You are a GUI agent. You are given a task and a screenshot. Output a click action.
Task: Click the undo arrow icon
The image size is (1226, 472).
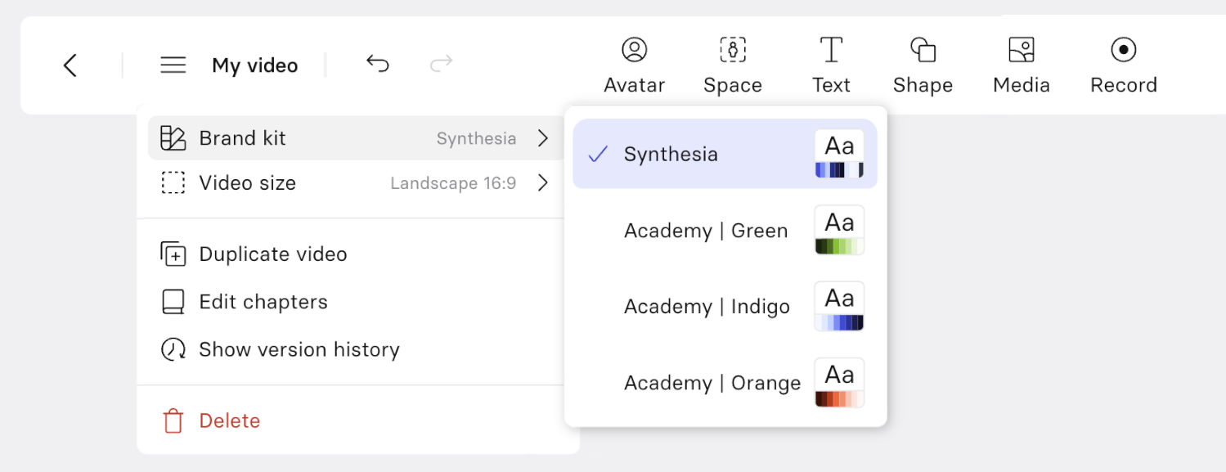(377, 64)
